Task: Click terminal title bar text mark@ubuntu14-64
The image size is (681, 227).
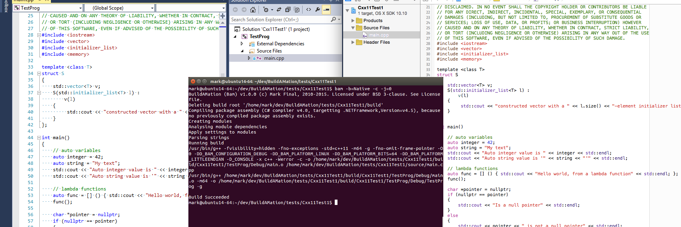Action: (273, 81)
